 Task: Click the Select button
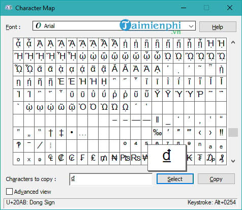coord(175,179)
